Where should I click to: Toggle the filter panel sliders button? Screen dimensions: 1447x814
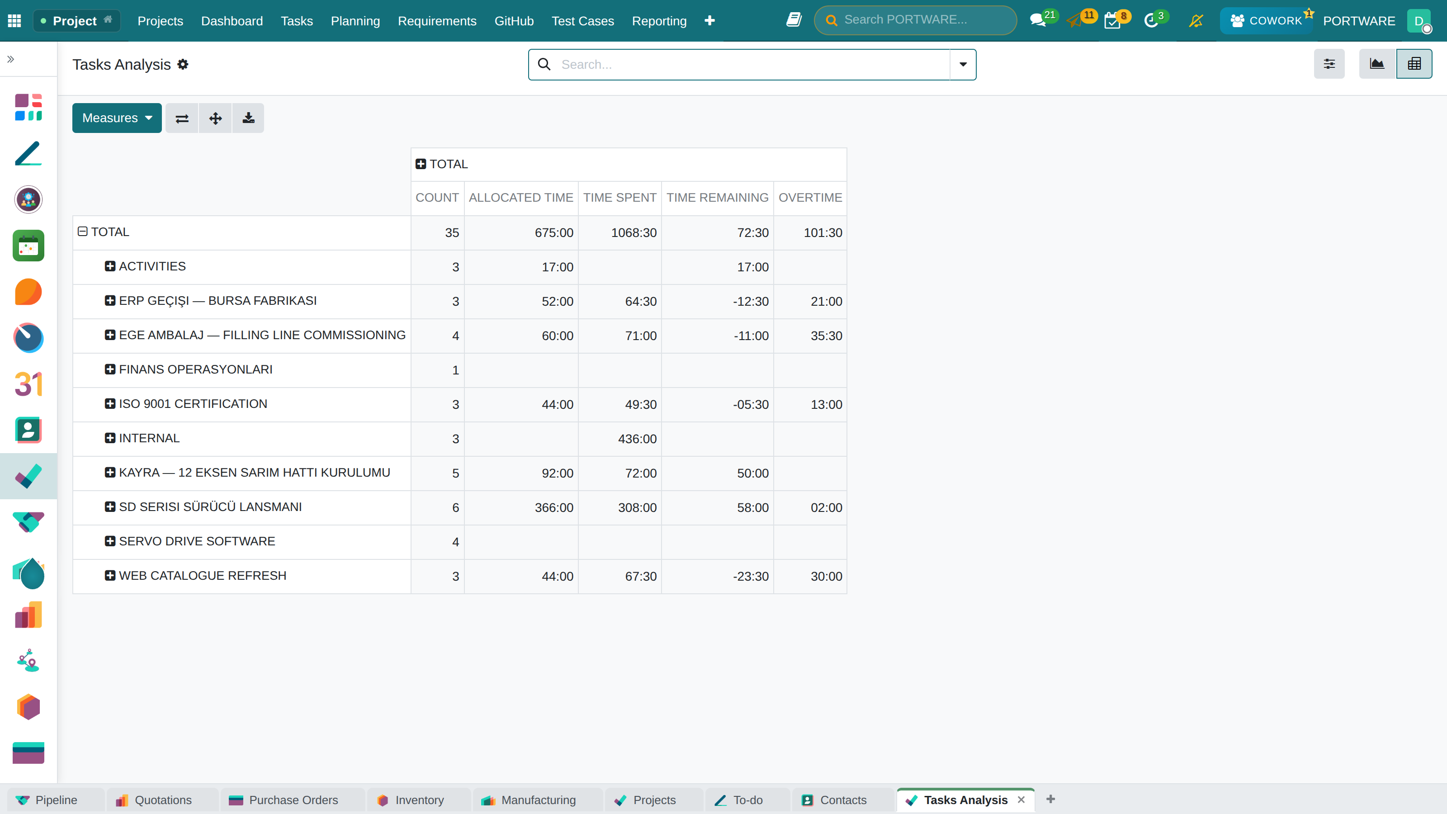point(1329,64)
